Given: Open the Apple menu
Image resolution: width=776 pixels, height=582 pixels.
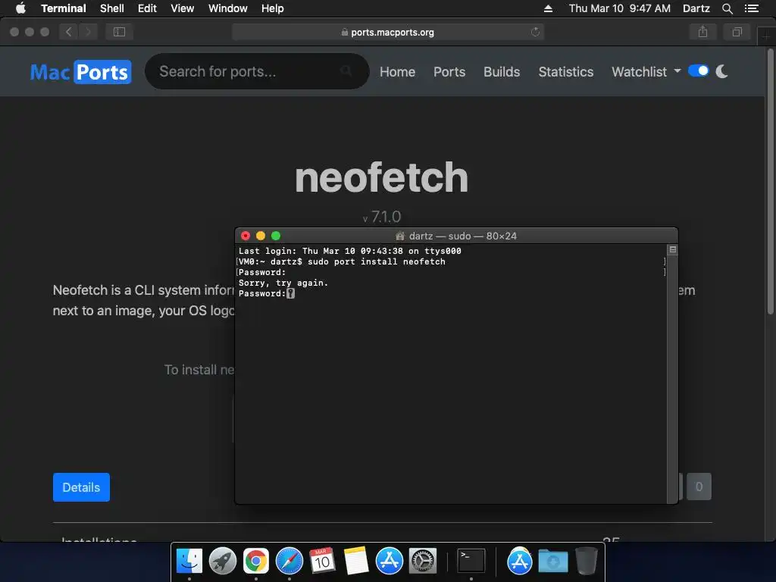Looking at the screenshot, I should 20,8.
